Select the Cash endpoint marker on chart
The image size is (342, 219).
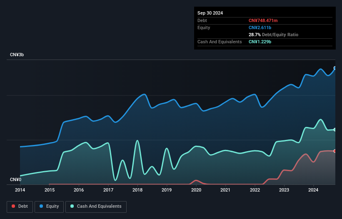(335, 129)
